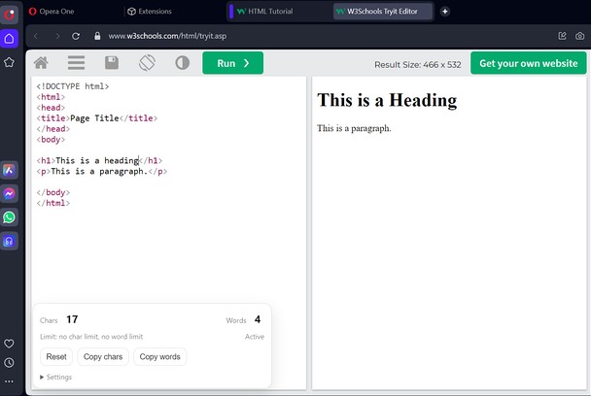Screen dimensions: 591x396
Task: Open the bookmarks star icon in the sidebar
Action: (9, 62)
